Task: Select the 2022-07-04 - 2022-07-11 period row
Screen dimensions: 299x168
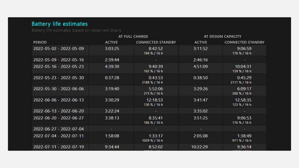Action: pos(58,136)
